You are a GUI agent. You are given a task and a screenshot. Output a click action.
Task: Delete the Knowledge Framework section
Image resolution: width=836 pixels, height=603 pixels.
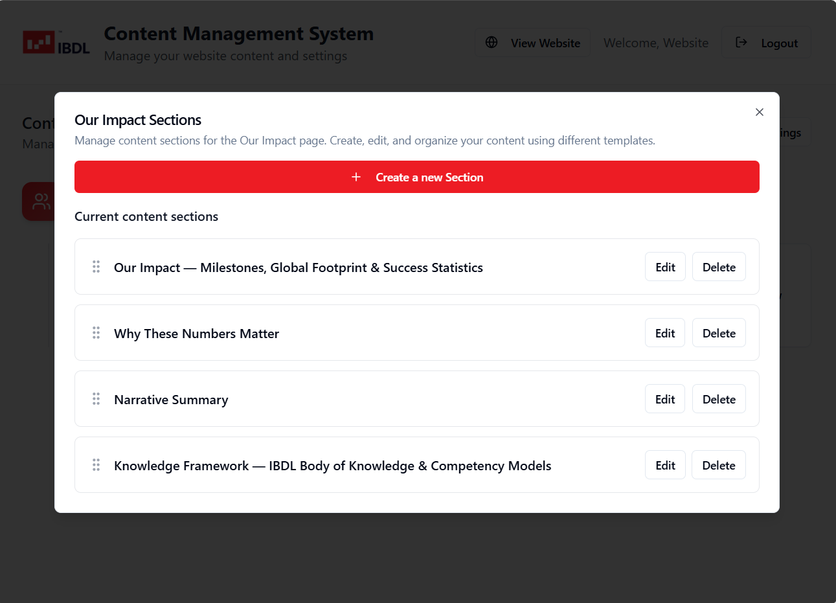pos(719,465)
